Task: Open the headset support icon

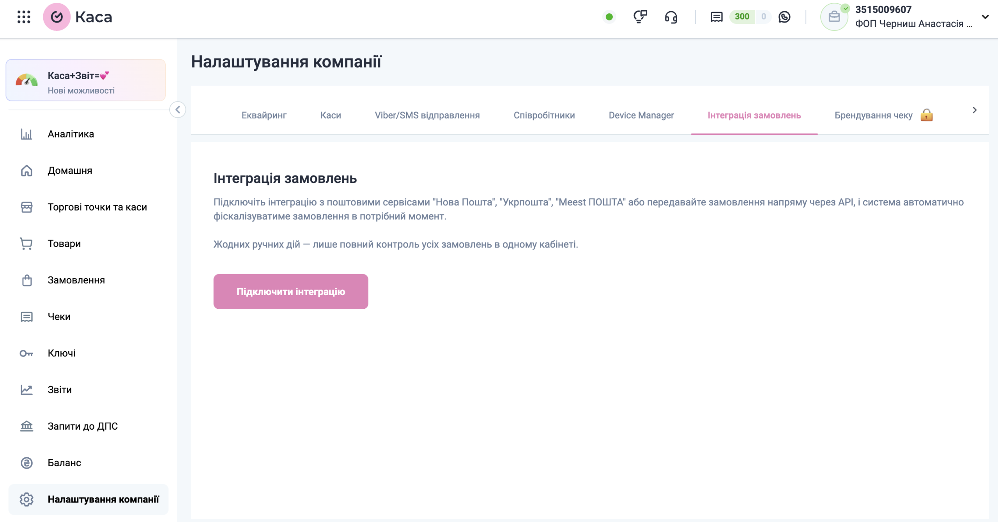Action: 671,17
